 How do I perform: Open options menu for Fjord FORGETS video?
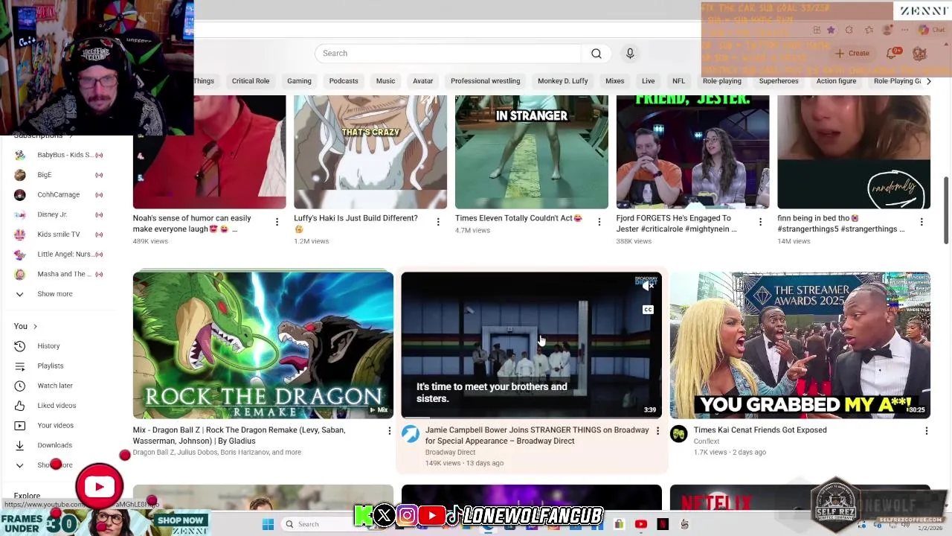[760, 222]
